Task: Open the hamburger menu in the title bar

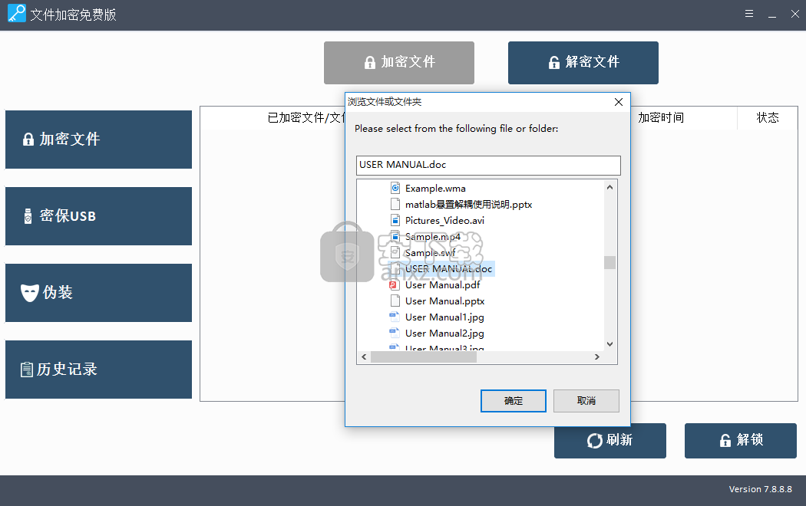Action: coord(748,13)
